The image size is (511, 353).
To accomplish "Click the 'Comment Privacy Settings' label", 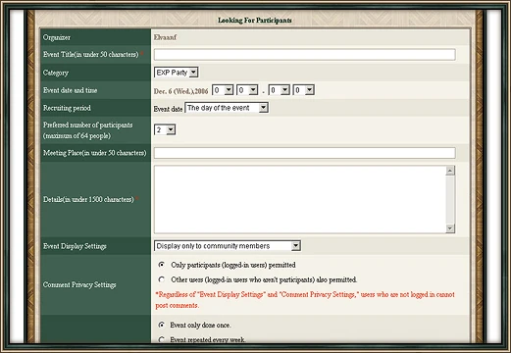I will tap(79, 284).
